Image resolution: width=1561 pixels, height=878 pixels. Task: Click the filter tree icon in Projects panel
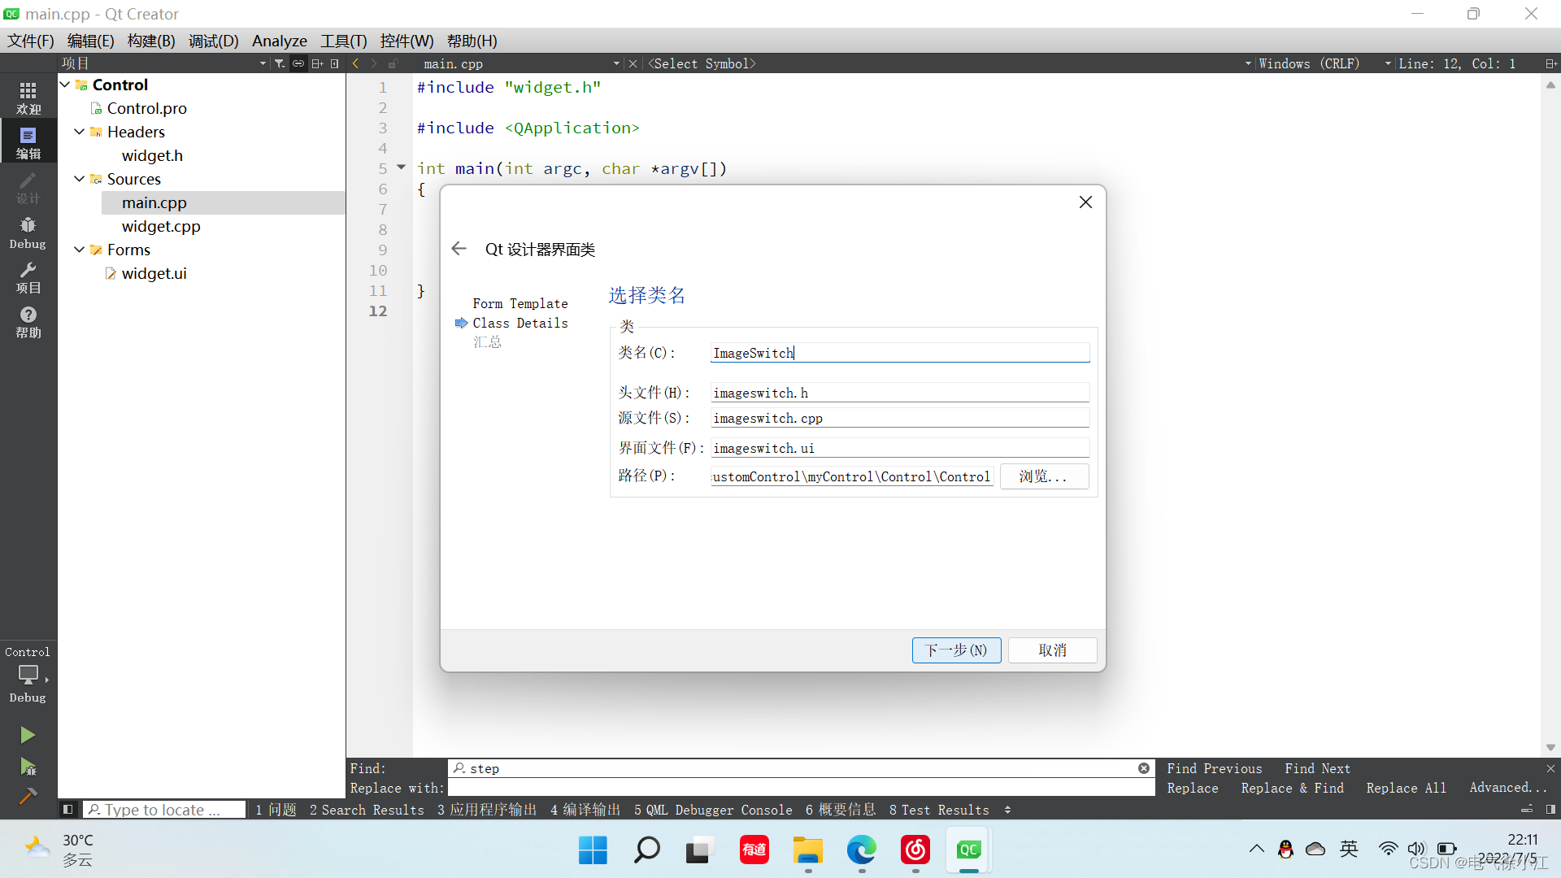click(280, 63)
